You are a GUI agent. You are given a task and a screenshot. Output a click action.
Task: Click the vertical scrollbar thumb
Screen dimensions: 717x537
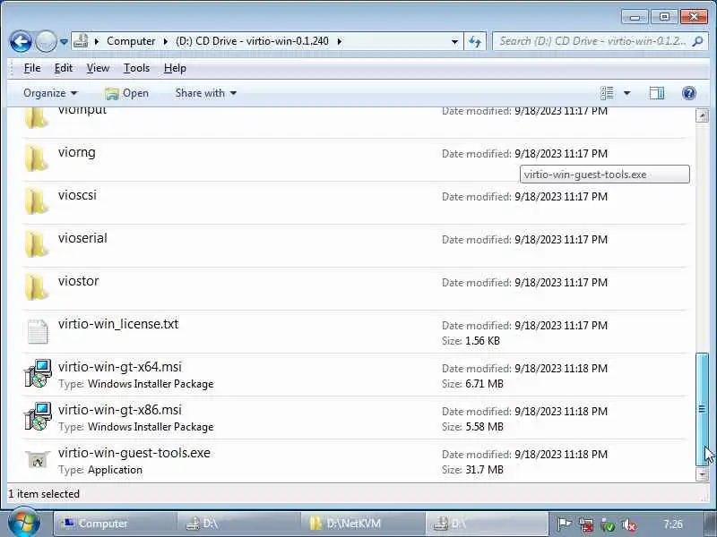pyautogui.click(x=702, y=409)
